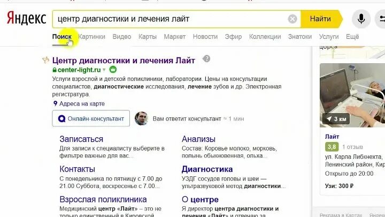Screen dimensions: 385x217
Task: Open the Эфир tab
Action: pyautogui.click(x=233, y=36)
